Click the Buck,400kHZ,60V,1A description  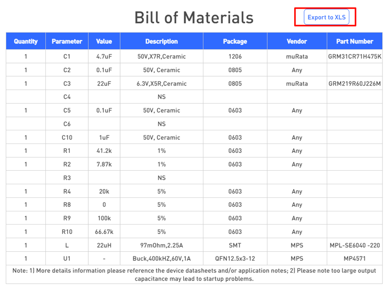coord(161,259)
